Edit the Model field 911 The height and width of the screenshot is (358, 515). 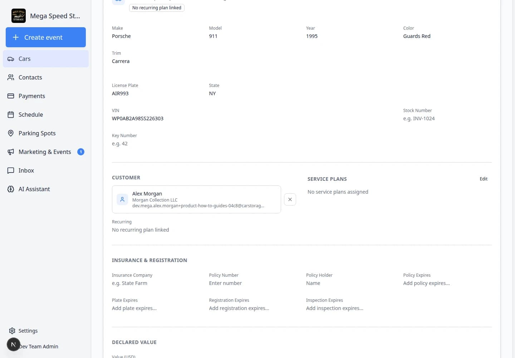click(x=213, y=36)
